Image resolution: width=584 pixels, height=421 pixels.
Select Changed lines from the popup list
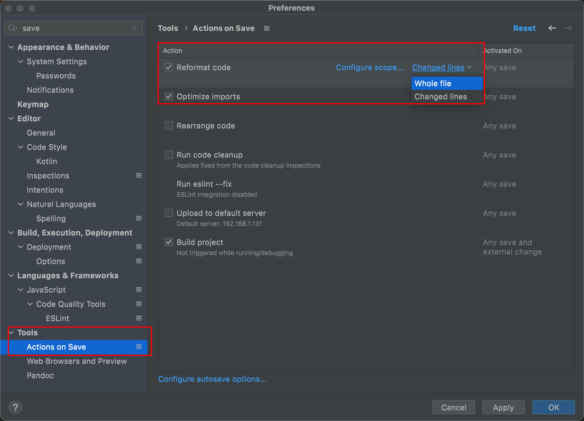click(x=447, y=97)
